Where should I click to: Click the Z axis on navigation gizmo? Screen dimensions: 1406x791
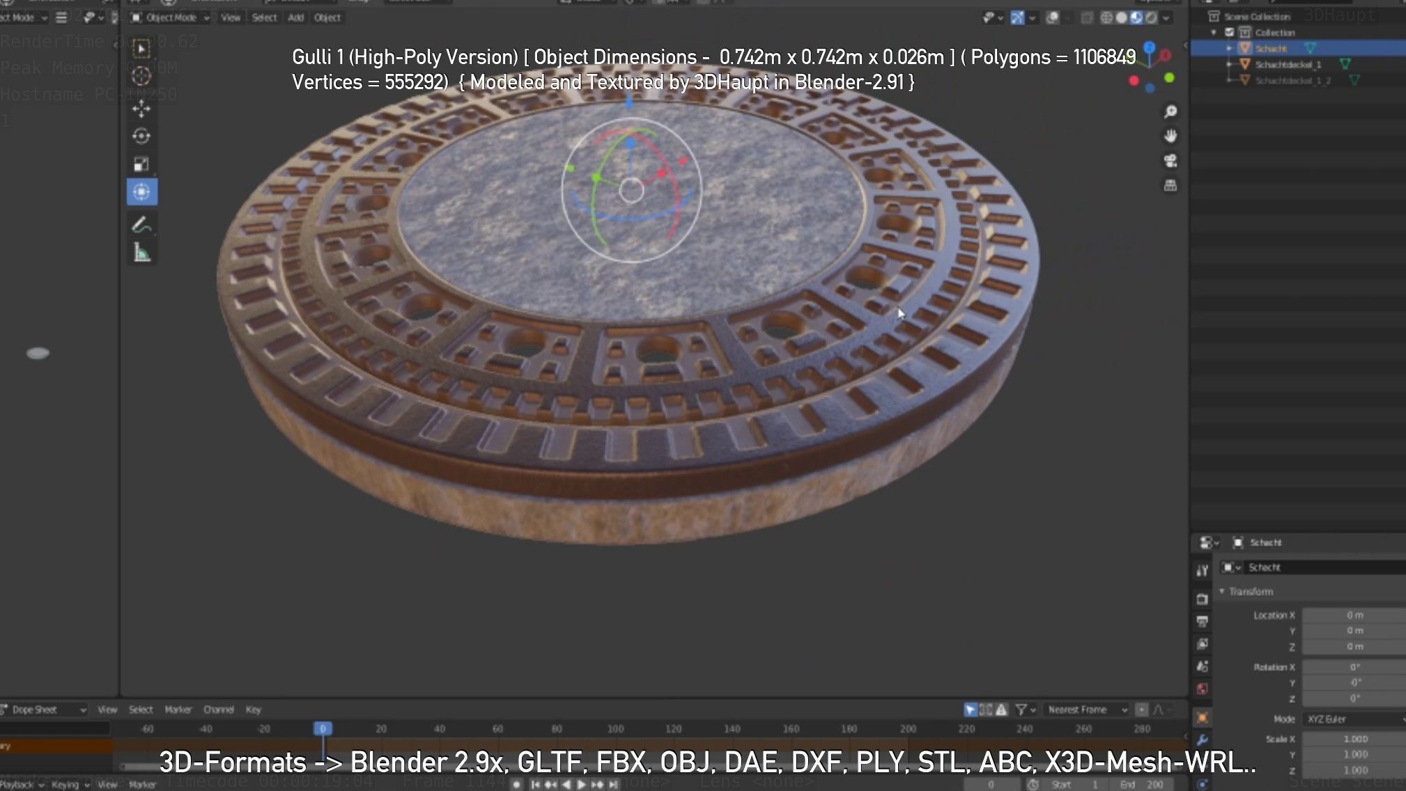1150,48
